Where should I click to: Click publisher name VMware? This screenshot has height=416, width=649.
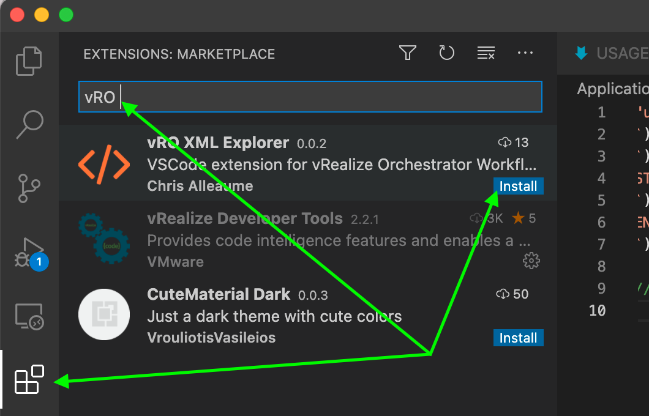tap(176, 262)
